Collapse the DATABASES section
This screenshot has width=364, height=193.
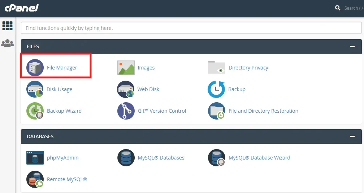pos(352,136)
